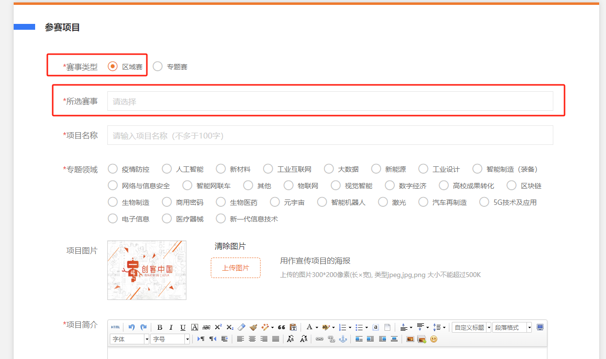
Task: Insert a bulleted list
Action: (x=360, y=327)
